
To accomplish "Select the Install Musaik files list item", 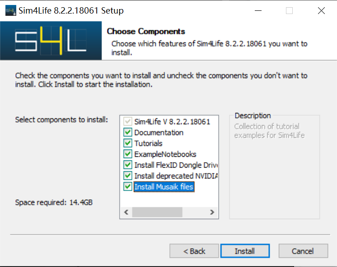I will click(164, 187).
